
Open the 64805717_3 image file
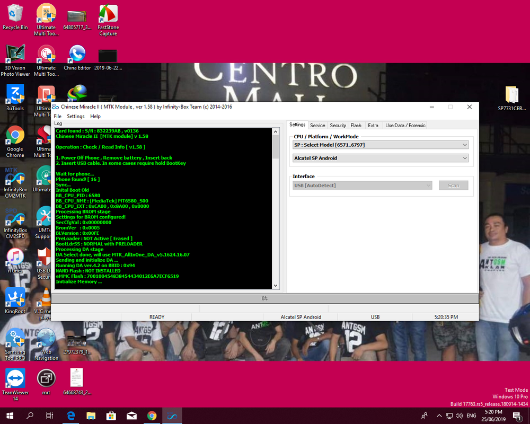(77, 20)
